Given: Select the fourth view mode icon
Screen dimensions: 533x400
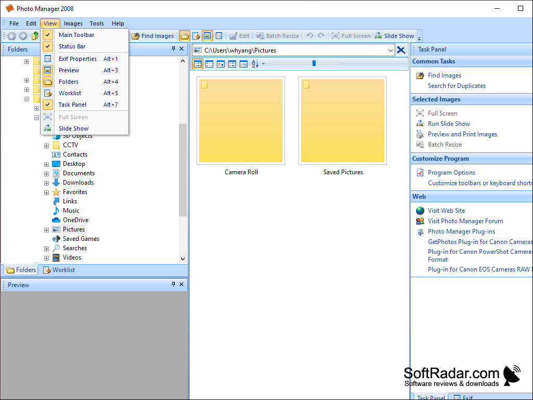Looking at the screenshot, I should tap(232, 63).
